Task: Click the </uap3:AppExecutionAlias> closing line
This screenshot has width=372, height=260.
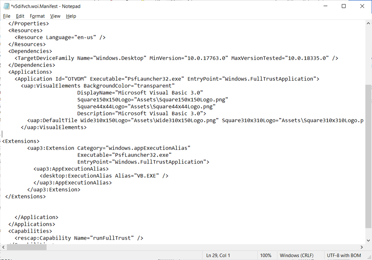Action: click(x=73, y=183)
